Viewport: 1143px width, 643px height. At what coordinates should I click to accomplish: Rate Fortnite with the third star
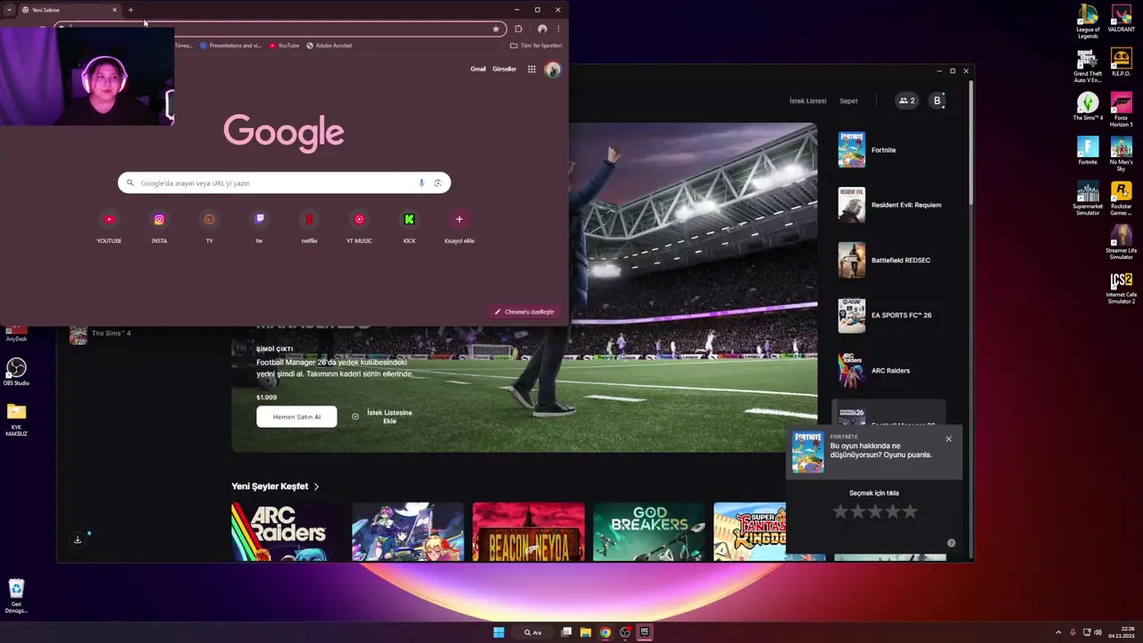click(x=875, y=512)
